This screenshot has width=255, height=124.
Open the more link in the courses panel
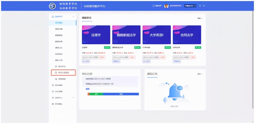(x=200, y=18)
